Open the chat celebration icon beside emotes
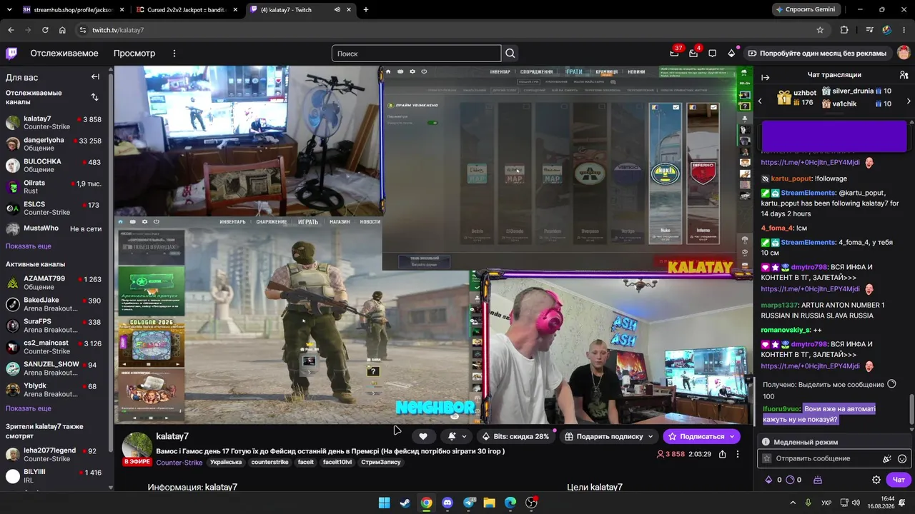The width and height of the screenshot is (915, 514). pos(887,458)
